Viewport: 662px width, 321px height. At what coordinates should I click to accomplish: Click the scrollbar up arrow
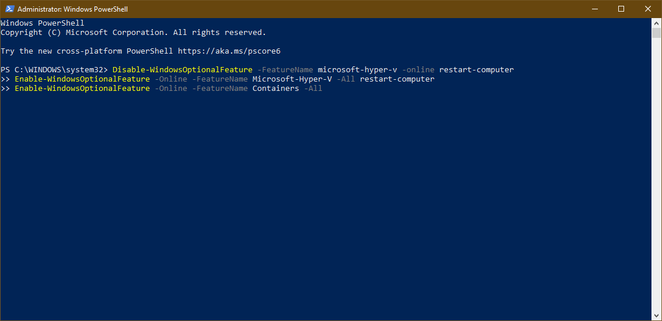point(657,23)
